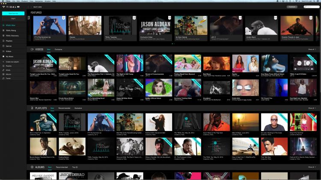Click the Wi-Fi icon in the macOS menu bar
This screenshot has width=321, height=180.
[296, 1]
